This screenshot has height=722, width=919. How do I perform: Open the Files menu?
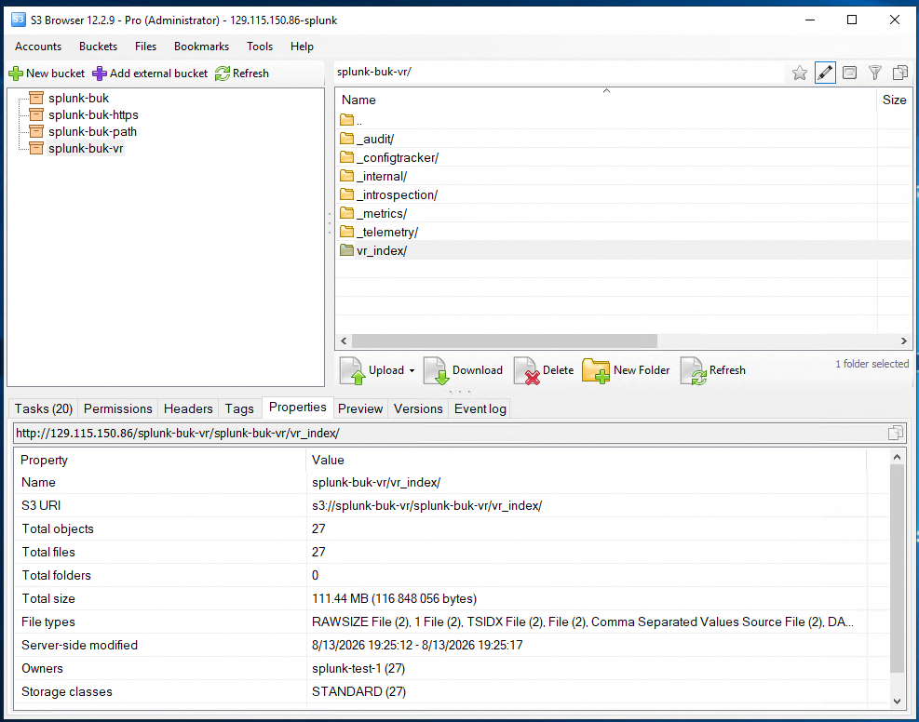point(145,47)
